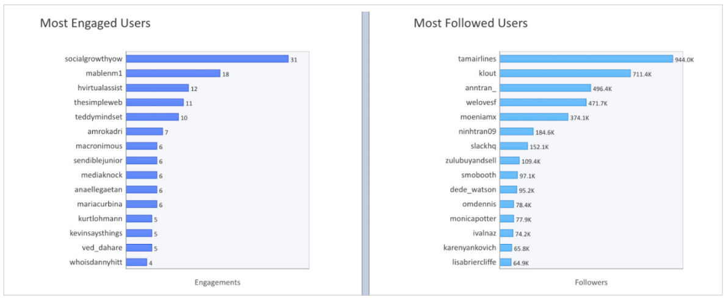
Task: Click the klout bar showing 711.4K followers
Action: [x=565, y=73]
